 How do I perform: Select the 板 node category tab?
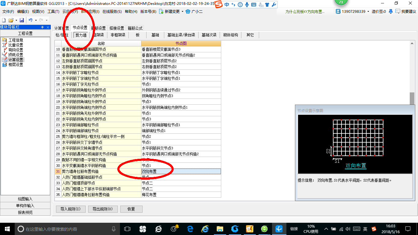point(138,35)
